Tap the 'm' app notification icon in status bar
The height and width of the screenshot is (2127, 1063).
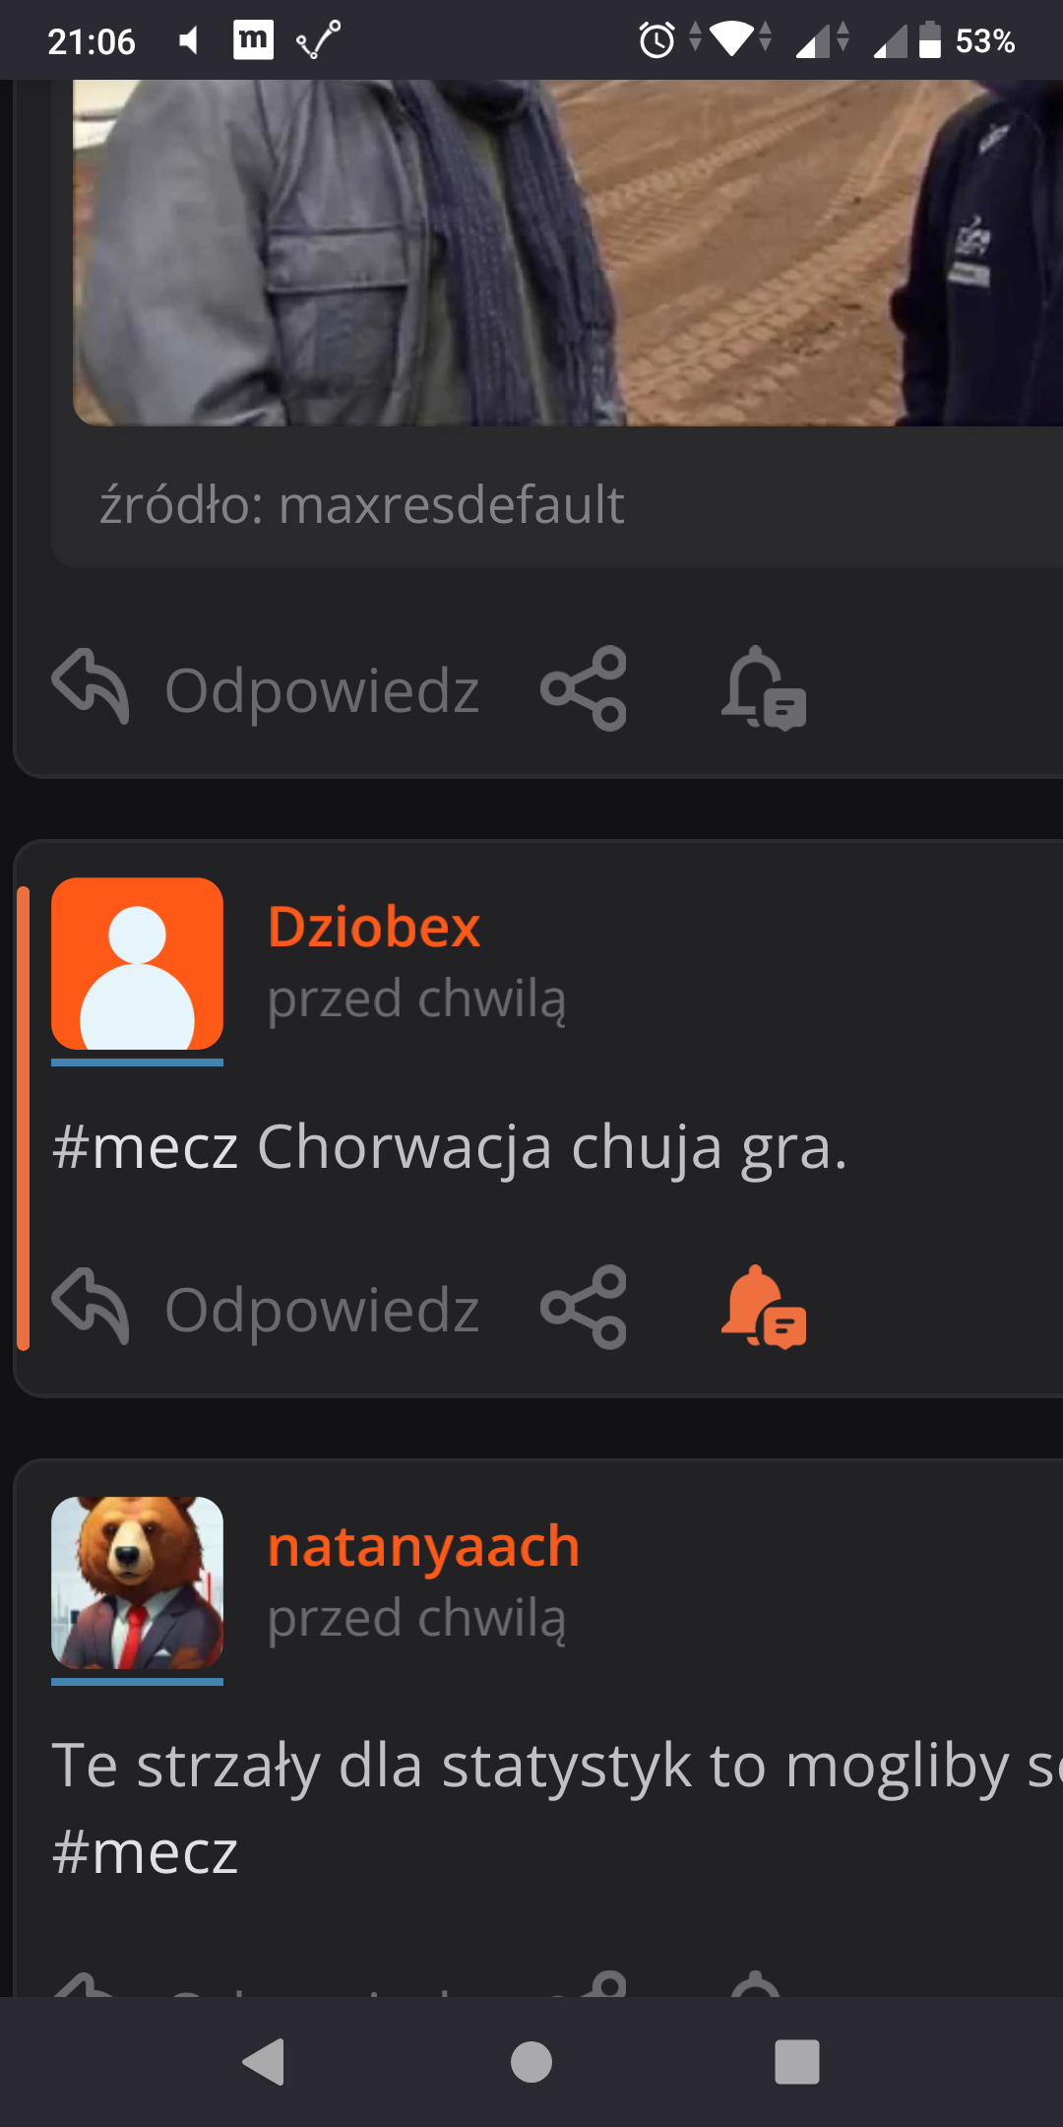tap(253, 40)
